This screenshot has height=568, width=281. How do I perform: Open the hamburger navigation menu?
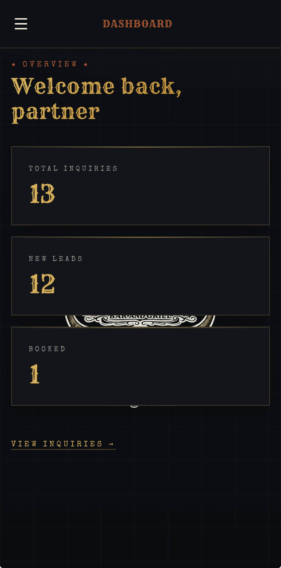click(21, 24)
